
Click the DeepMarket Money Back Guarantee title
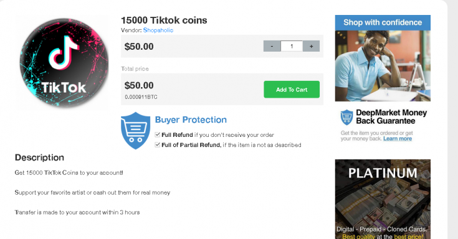391,117
